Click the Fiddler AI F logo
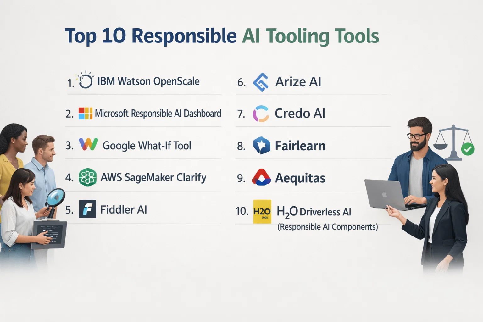The image size is (483, 322). (87, 209)
